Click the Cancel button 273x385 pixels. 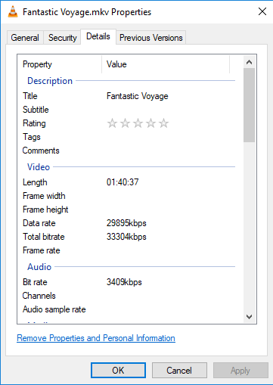[179, 371]
